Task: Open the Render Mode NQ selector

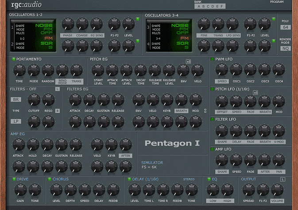Action: click(x=285, y=48)
